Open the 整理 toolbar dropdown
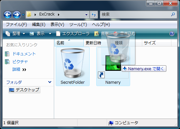This screenshot has height=129, width=180. [x=15, y=34]
